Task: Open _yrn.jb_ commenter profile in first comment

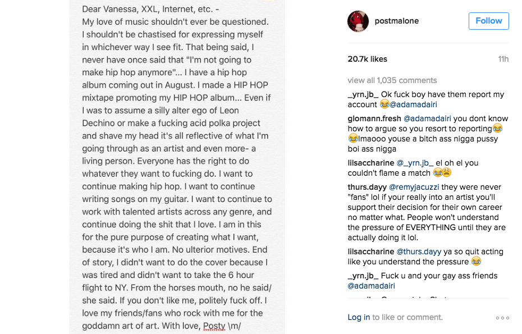Action: click(363, 94)
